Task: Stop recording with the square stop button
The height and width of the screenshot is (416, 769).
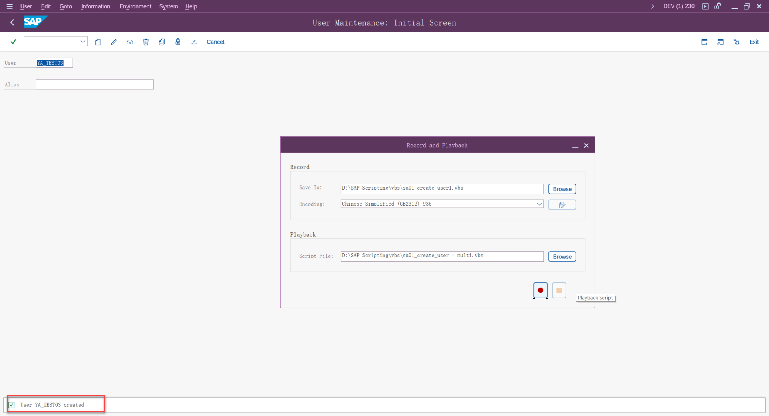Action: [559, 290]
